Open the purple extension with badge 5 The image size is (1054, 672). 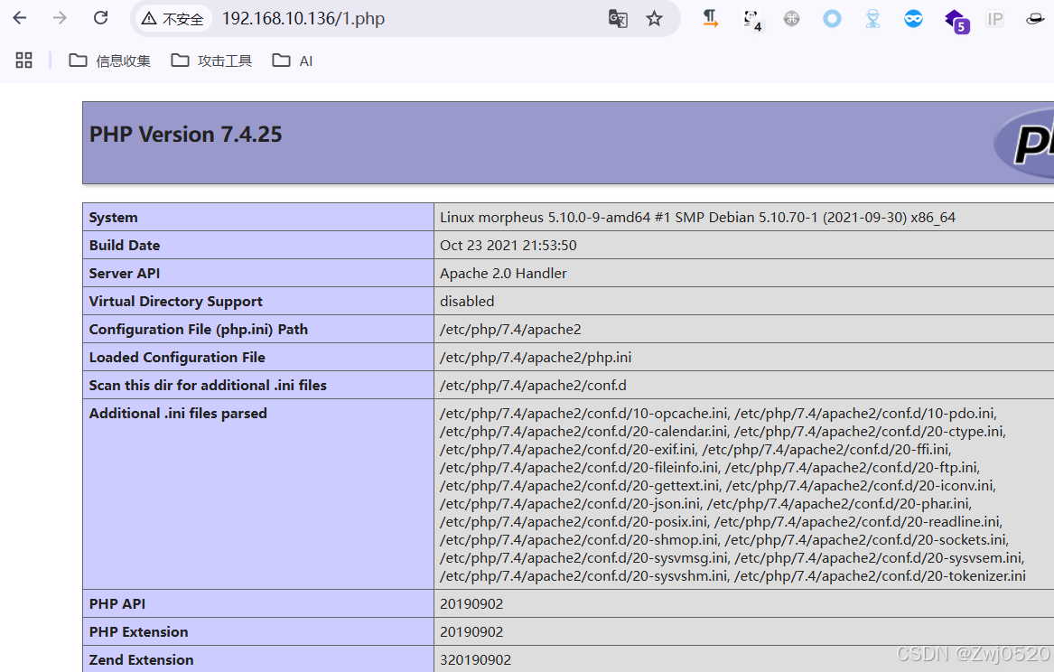click(x=956, y=21)
